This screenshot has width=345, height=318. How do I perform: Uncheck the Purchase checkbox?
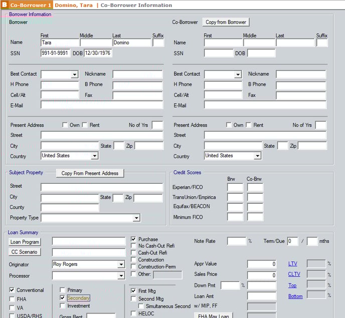click(133, 239)
